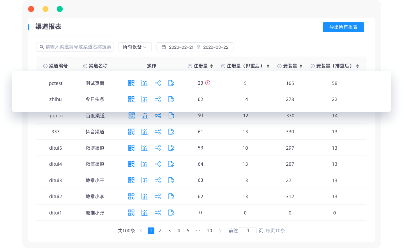This screenshot has height=248, width=403.
Task: Click the 地推小王 channel name
Action: pos(95,180)
